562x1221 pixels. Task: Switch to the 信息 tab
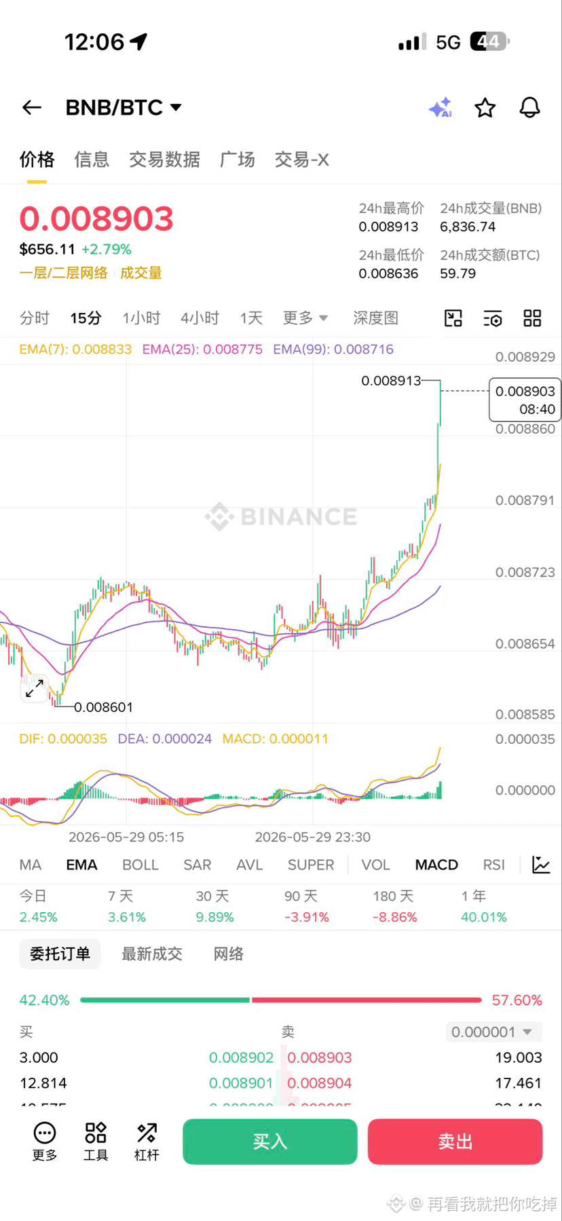(x=92, y=159)
